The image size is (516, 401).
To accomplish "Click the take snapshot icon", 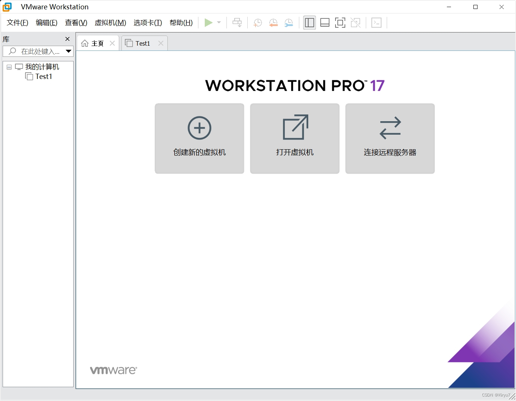I will pos(258,23).
